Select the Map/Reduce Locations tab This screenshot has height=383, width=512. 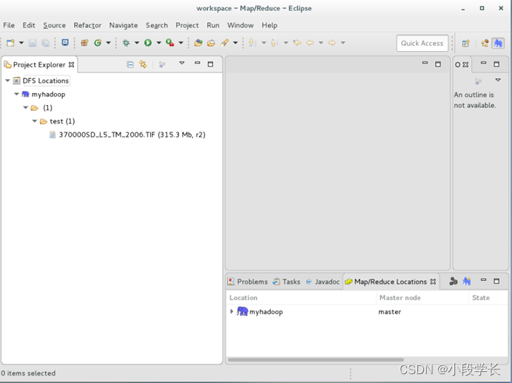390,282
